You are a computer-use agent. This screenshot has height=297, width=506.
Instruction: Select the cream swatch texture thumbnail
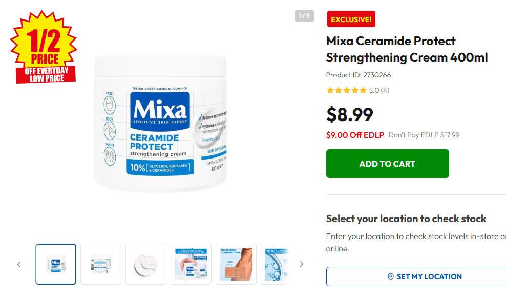[146, 264]
